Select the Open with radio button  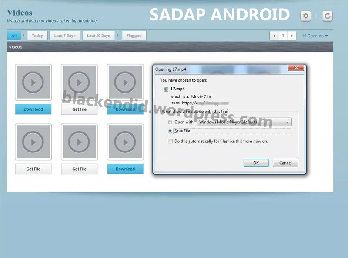point(170,122)
